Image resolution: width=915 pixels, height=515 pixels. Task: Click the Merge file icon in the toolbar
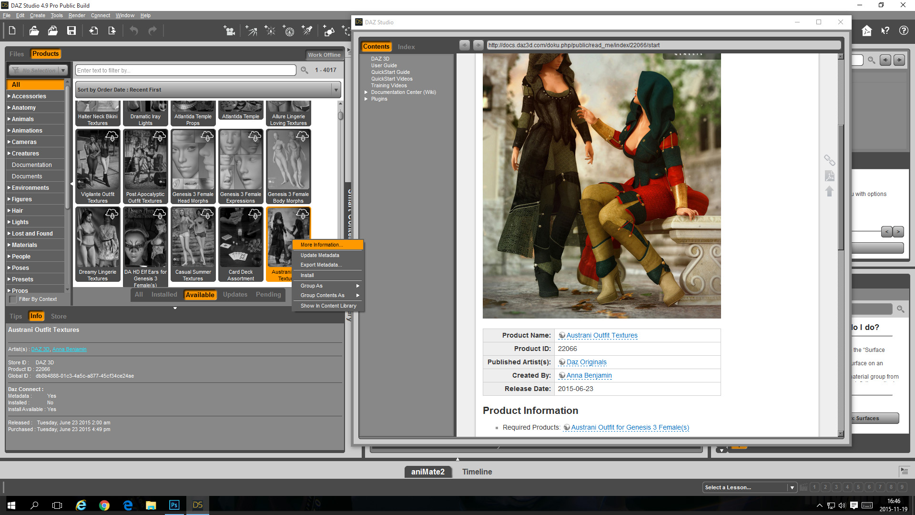[x=52, y=31]
